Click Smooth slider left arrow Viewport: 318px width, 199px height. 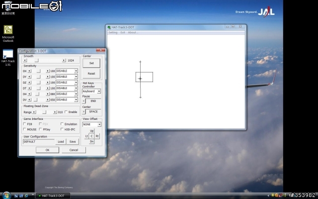pos(25,61)
